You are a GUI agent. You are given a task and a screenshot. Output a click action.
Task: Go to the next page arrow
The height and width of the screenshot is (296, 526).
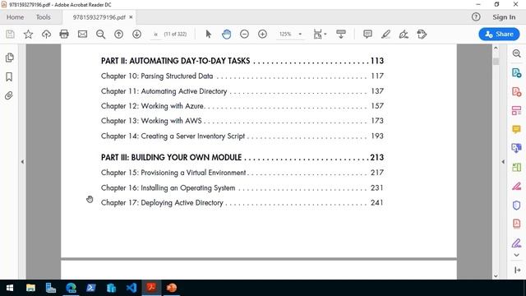[x=137, y=34]
